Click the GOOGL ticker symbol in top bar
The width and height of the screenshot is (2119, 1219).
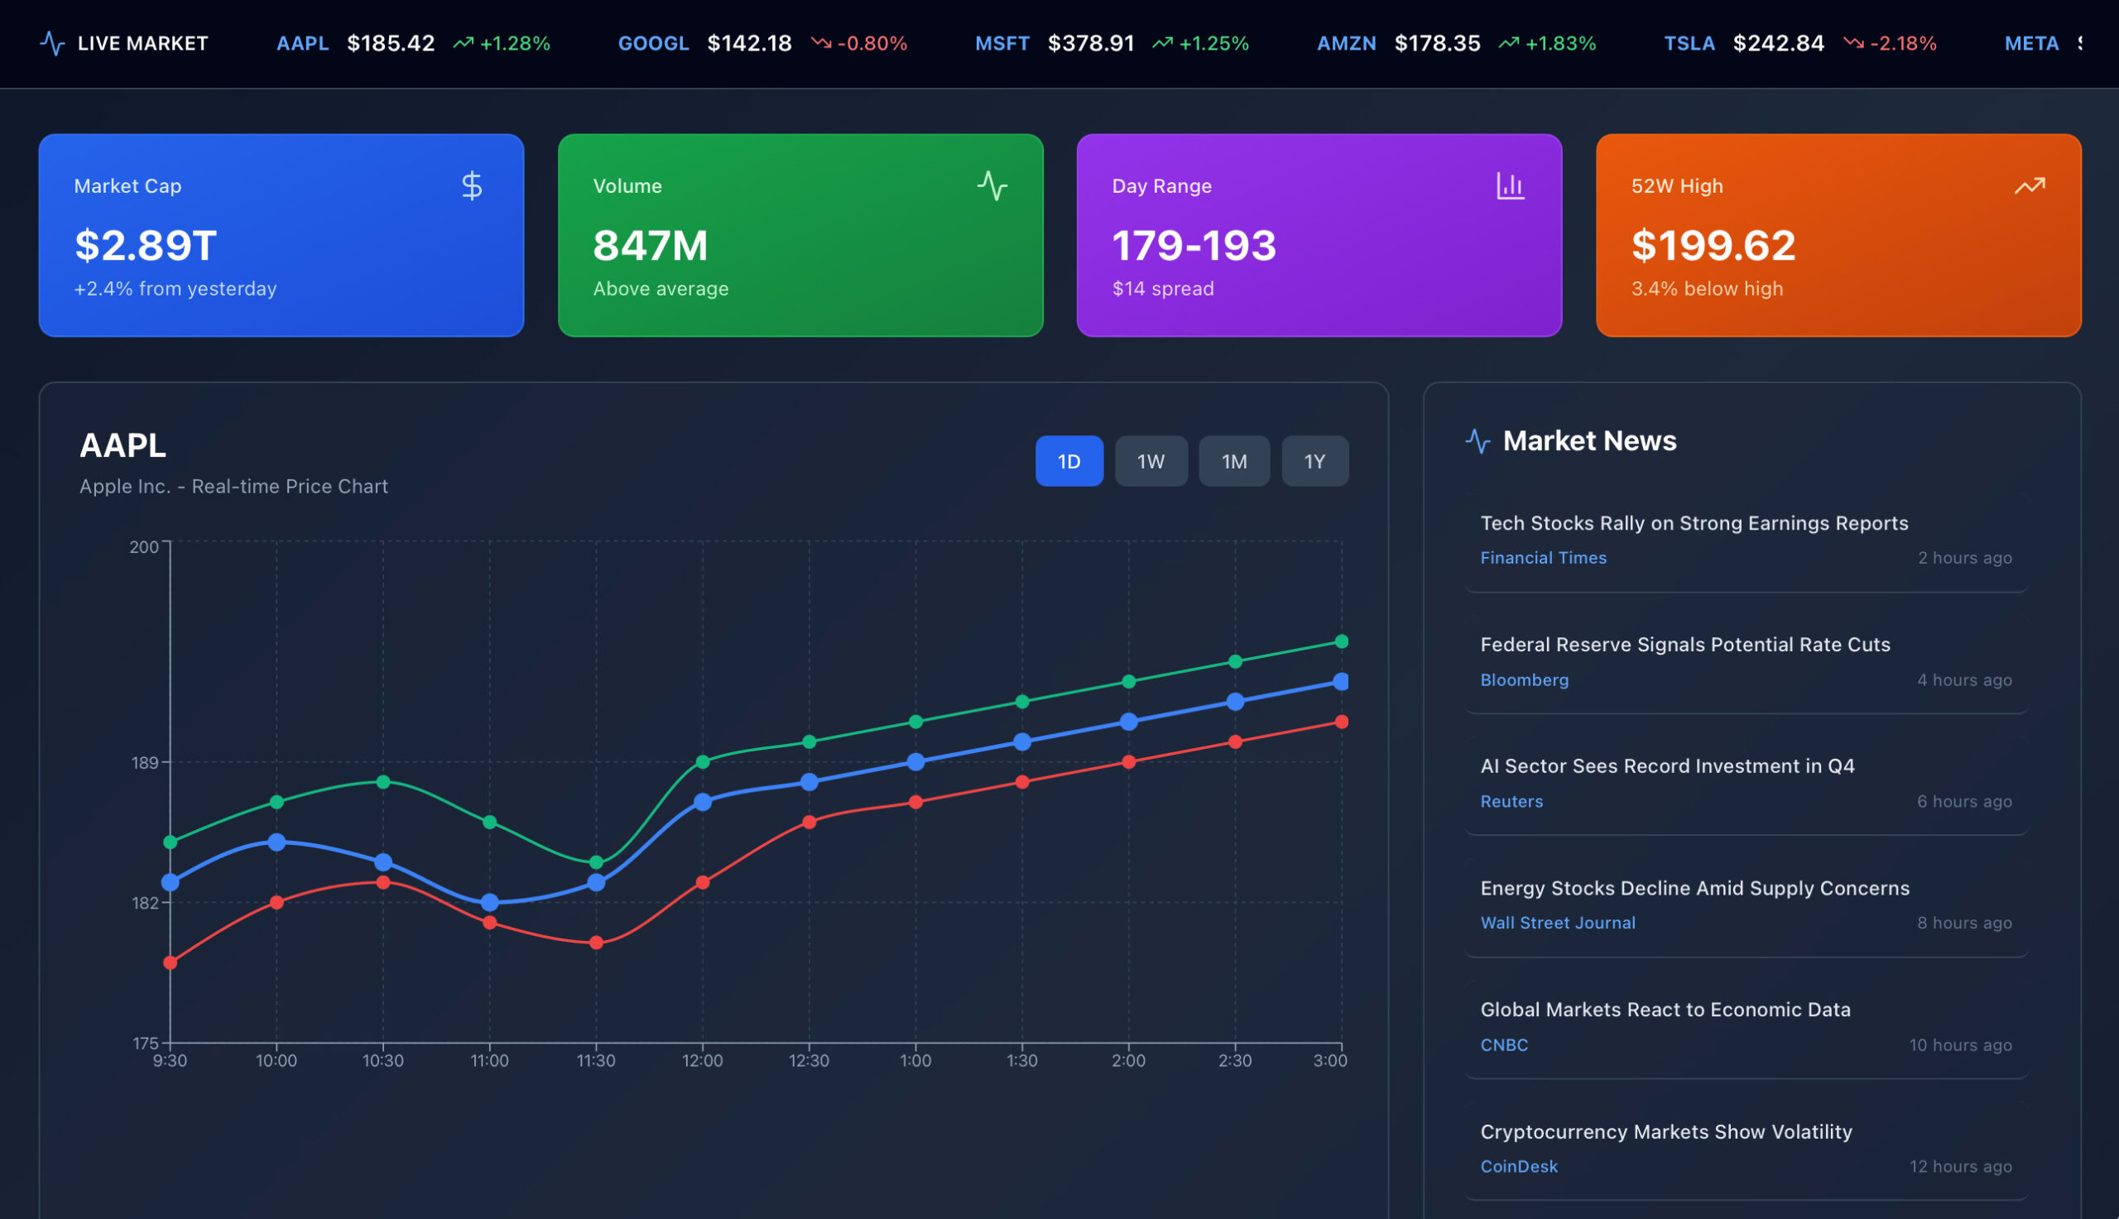[653, 43]
